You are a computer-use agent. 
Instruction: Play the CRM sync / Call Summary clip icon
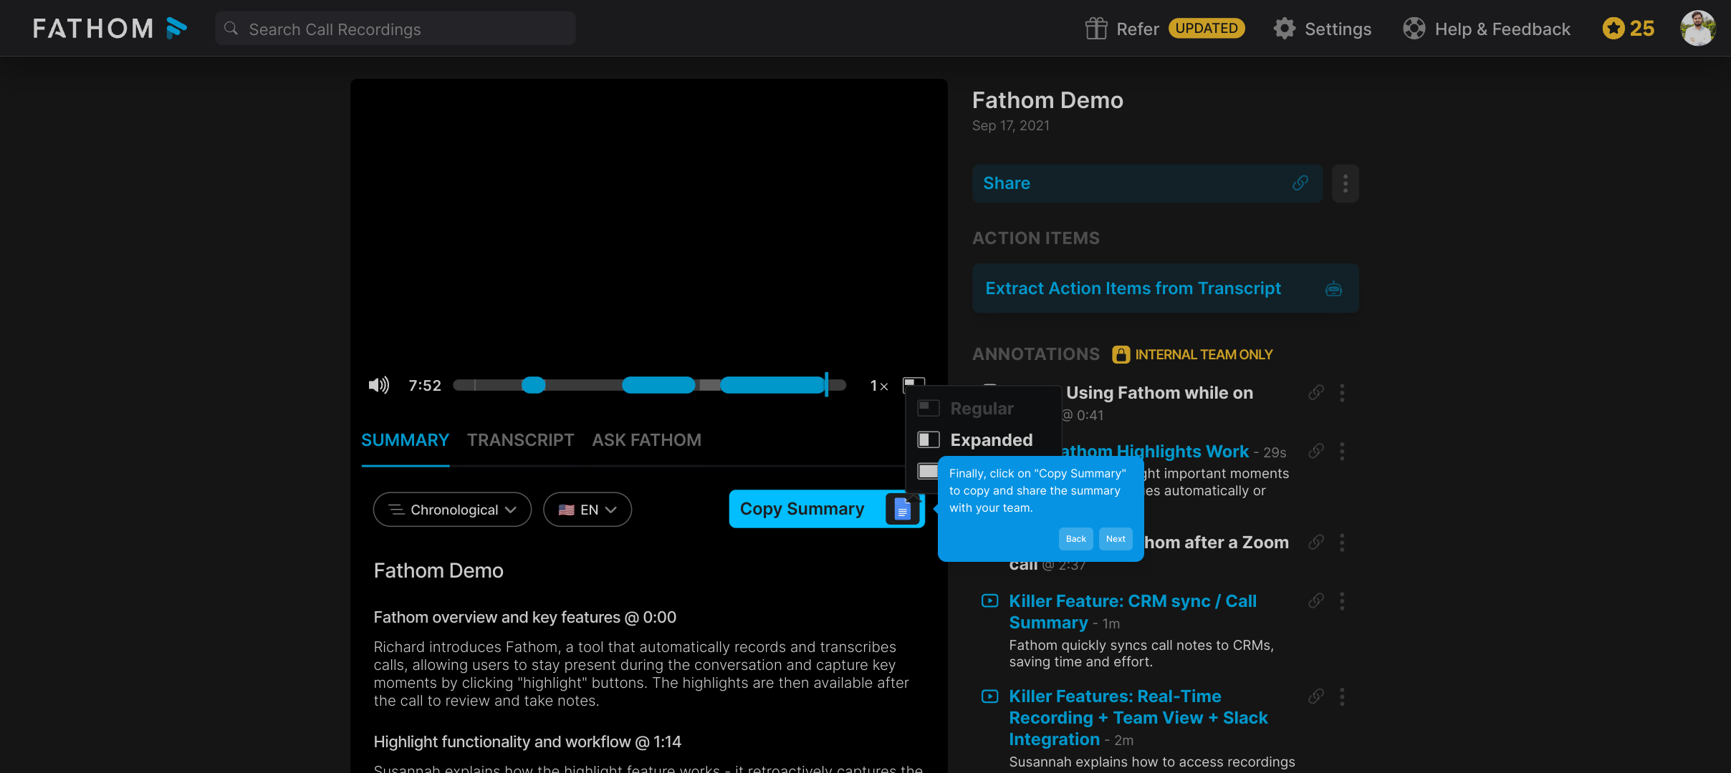point(989,601)
